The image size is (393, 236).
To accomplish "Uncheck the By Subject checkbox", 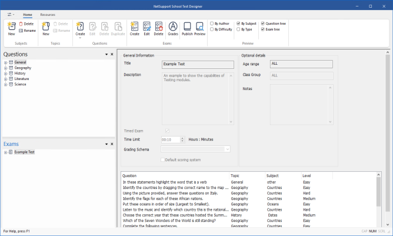I will (x=238, y=24).
